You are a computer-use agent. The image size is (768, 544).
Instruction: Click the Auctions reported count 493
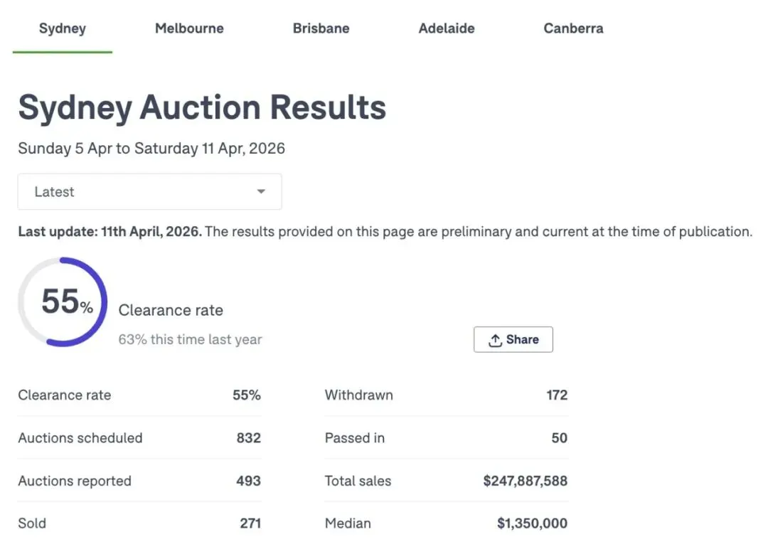coord(248,481)
